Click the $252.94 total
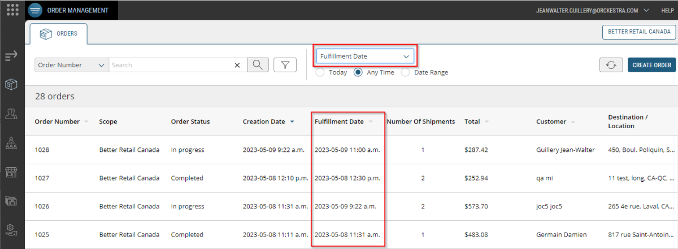Screen dimensions: 678x249 coord(476,178)
